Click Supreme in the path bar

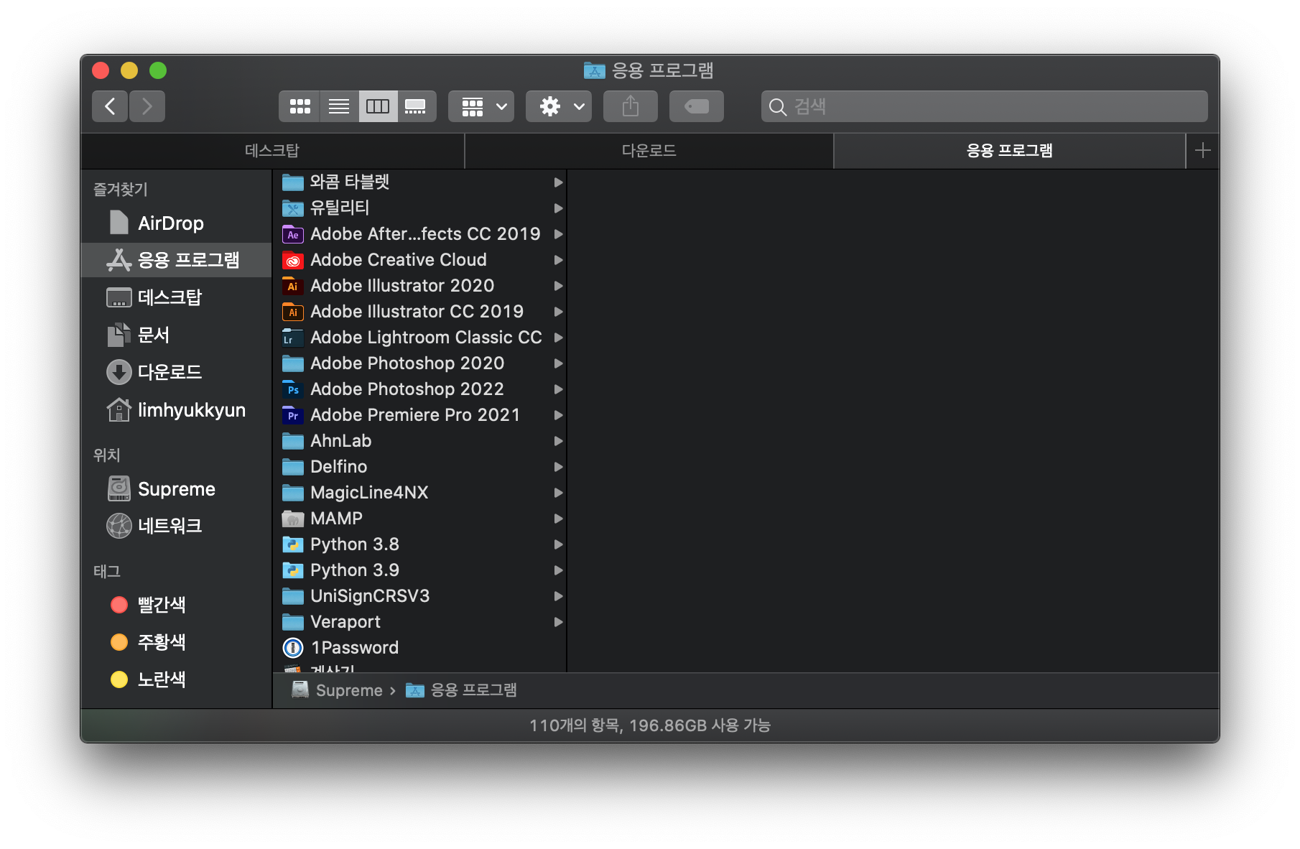(x=337, y=690)
